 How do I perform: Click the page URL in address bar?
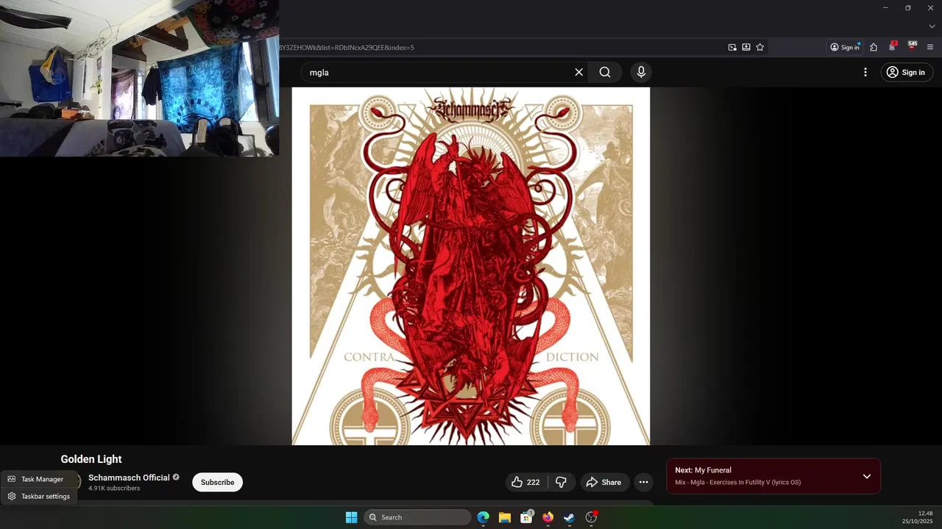pos(347,47)
